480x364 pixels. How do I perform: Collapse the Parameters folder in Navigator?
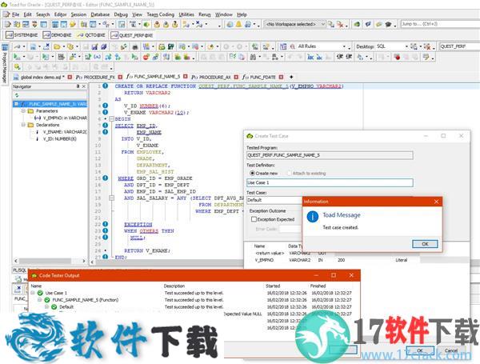(23, 111)
